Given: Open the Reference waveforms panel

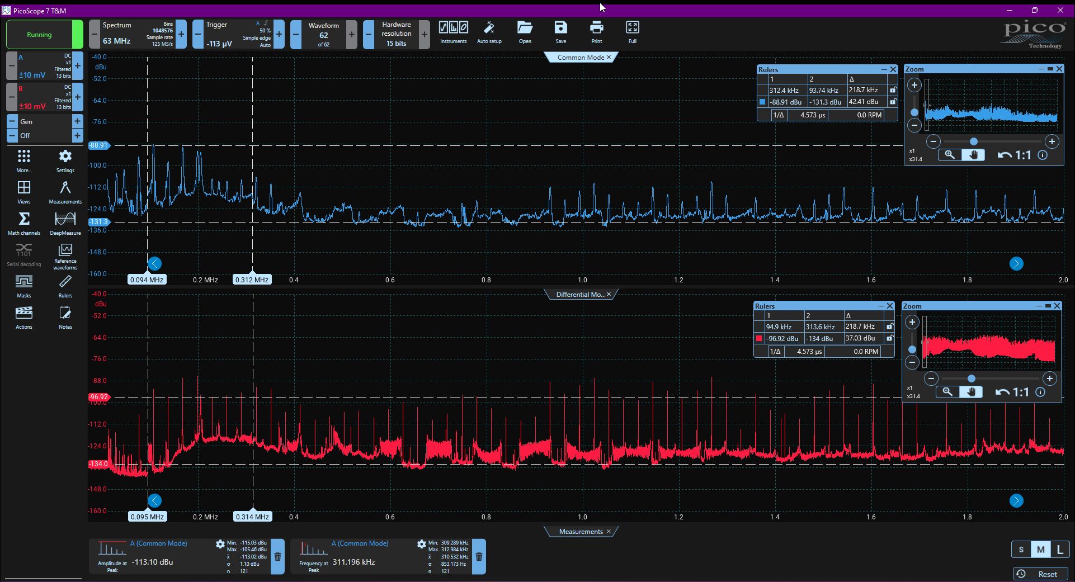Looking at the screenshot, I should [65, 257].
